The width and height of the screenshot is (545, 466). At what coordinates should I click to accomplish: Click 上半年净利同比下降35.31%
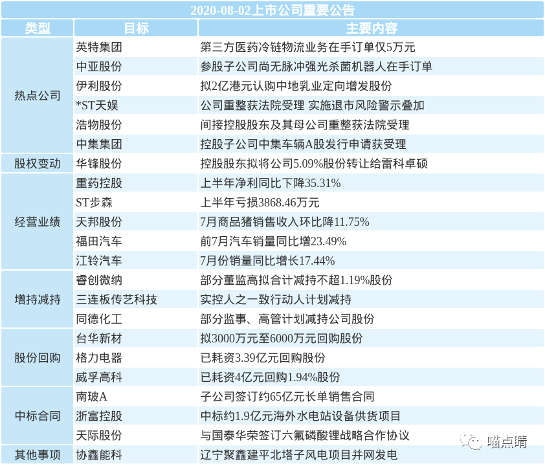tap(271, 183)
